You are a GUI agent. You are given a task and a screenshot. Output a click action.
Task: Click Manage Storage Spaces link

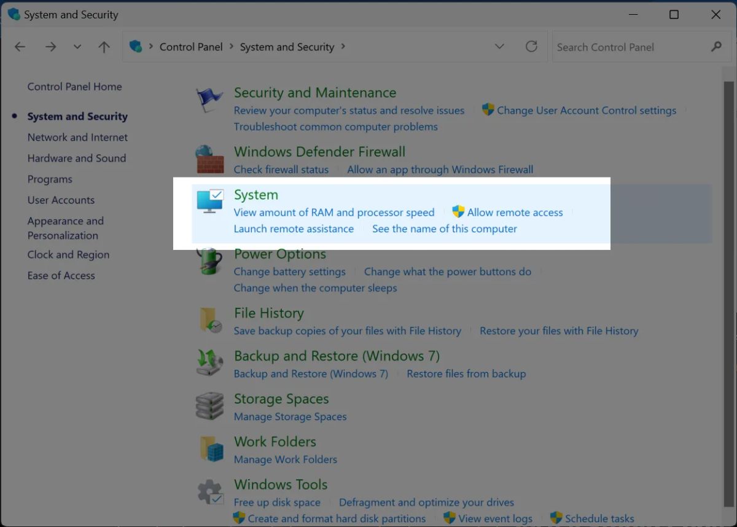[290, 416]
